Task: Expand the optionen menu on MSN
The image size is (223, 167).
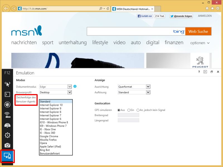Action: 200,43
